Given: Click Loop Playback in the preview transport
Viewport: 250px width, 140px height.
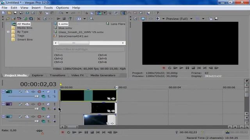Looking at the screenshot, I should 170,68.
